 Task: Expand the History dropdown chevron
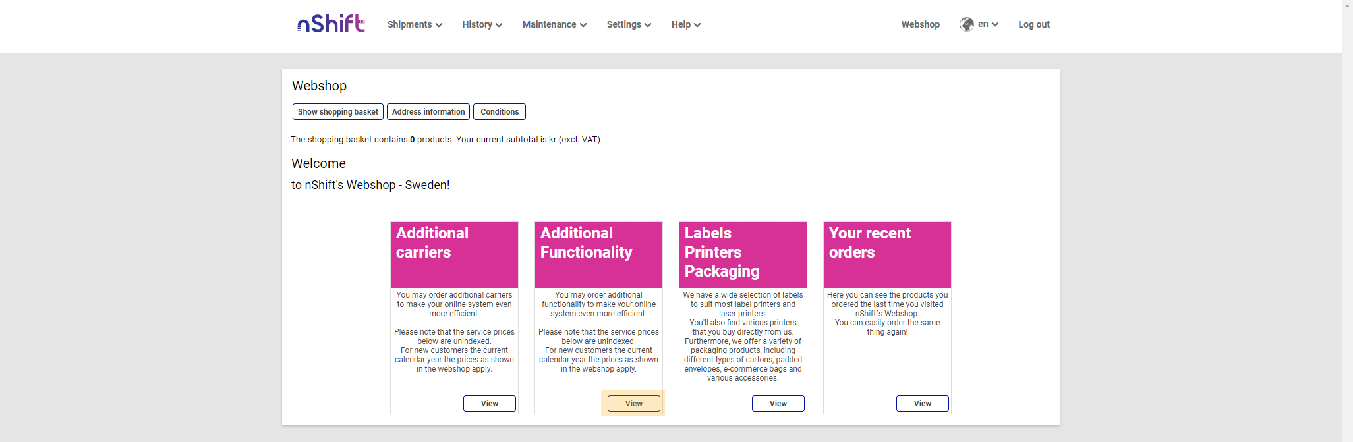pos(499,25)
